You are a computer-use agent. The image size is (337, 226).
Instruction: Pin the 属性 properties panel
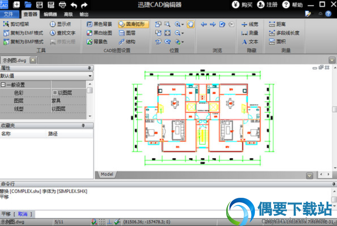click(89, 68)
